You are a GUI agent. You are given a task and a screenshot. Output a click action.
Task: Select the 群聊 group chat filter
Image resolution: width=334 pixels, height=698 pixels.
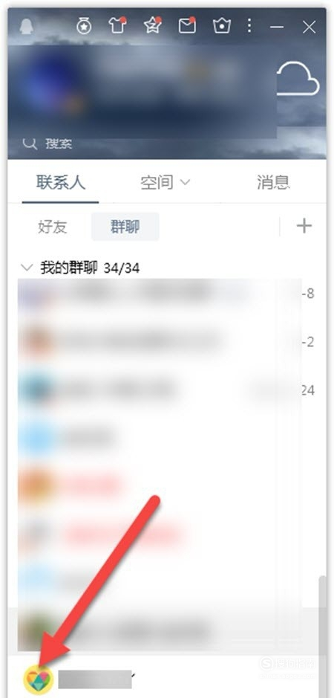(x=125, y=227)
